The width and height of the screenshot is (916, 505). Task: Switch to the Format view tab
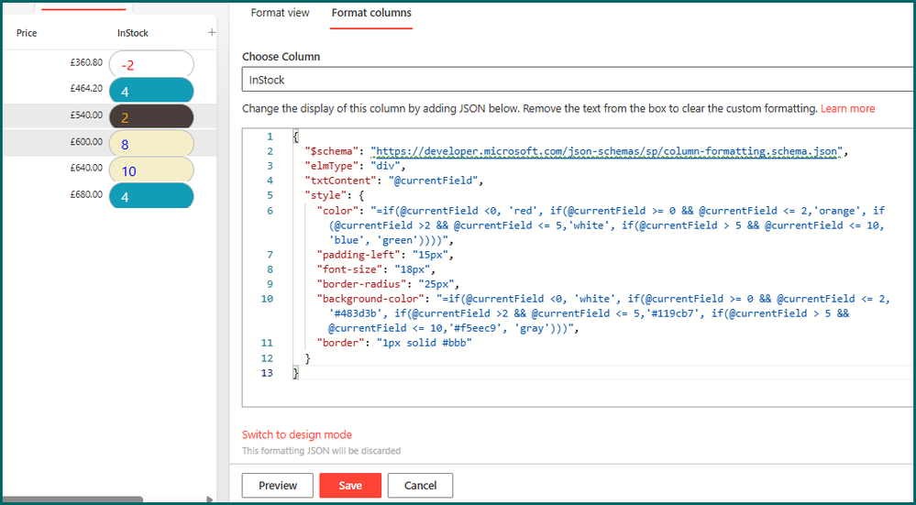pyautogui.click(x=280, y=13)
